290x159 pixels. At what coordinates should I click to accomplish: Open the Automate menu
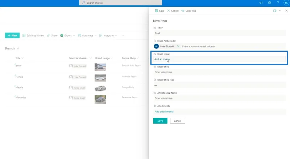tap(87, 35)
